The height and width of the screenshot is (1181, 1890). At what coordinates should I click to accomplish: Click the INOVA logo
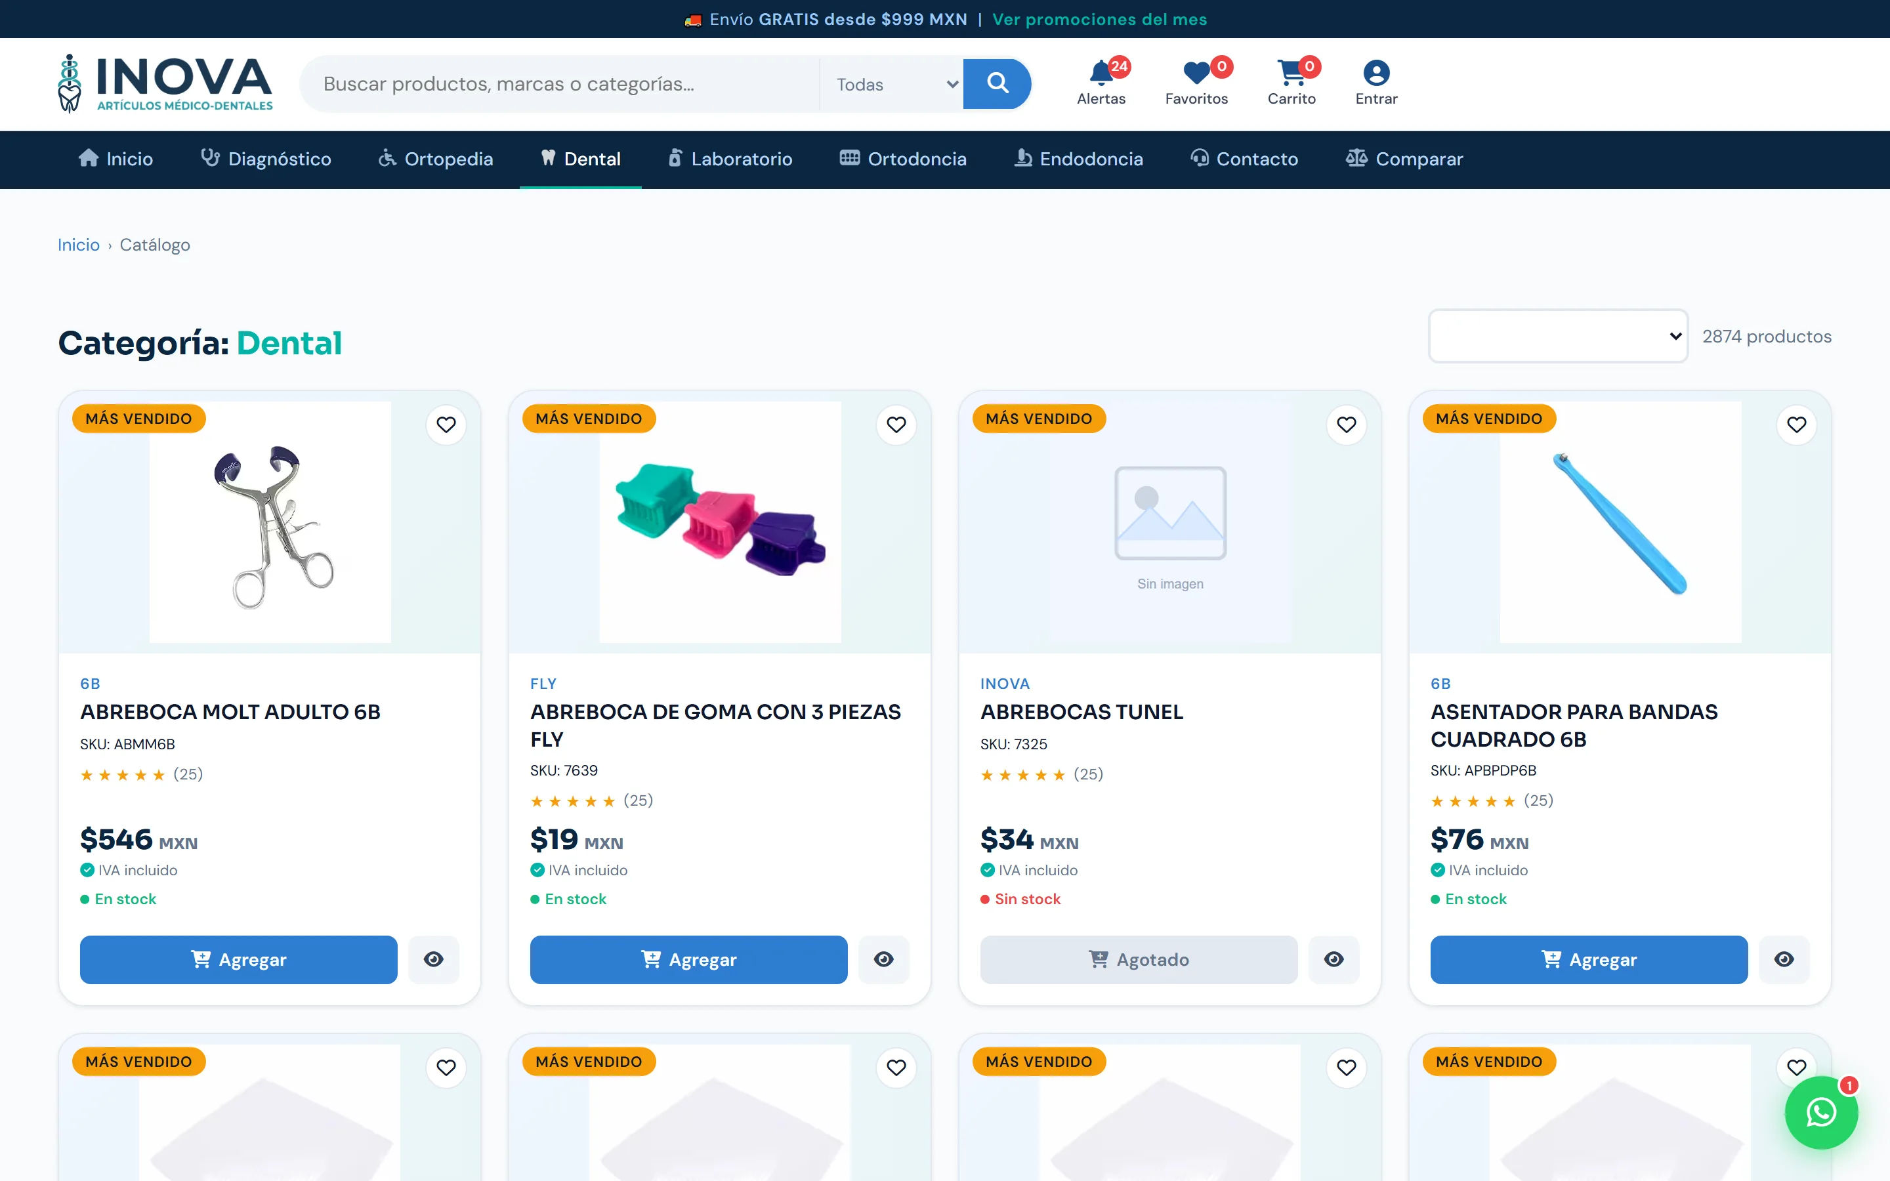click(165, 83)
